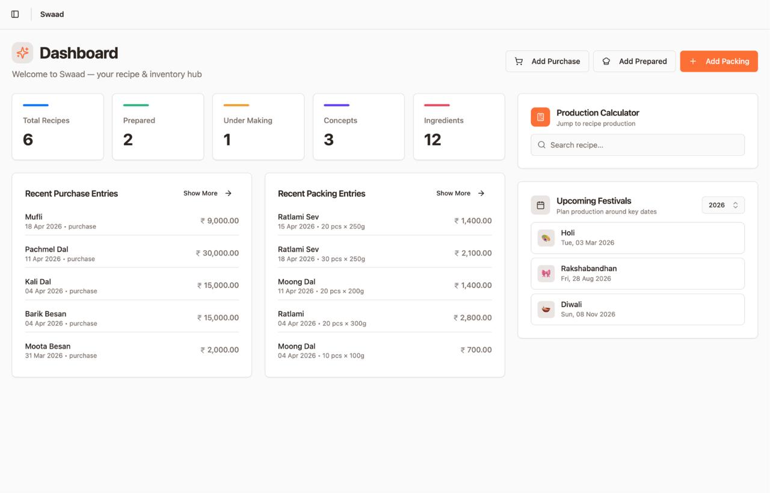Click the ₹ 9,000.00 purchase amount
This screenshot has width=770, height=493.
click(x=220, y=221)
